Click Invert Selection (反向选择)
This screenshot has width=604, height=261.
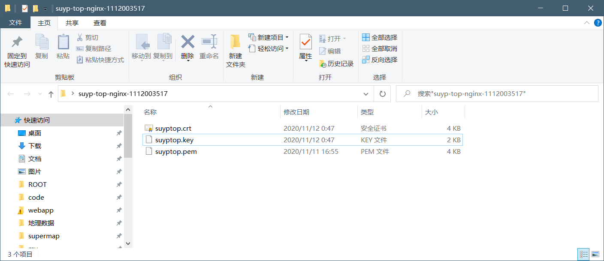tap(380, 60)
